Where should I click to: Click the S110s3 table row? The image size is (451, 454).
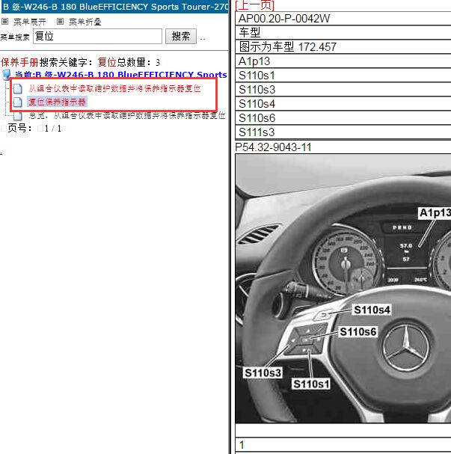[343, 89]
